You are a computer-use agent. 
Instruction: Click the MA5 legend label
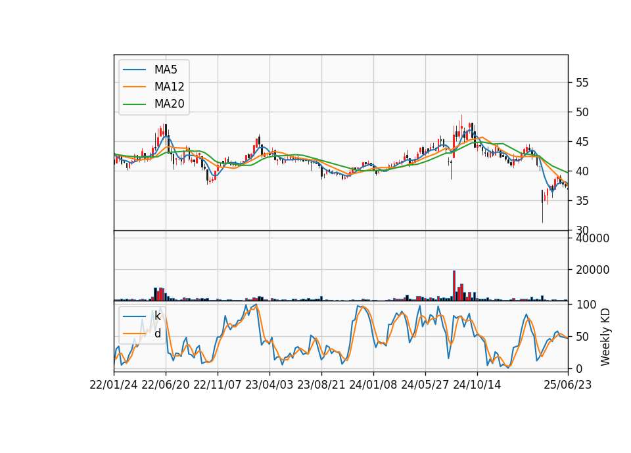[166, 70]
